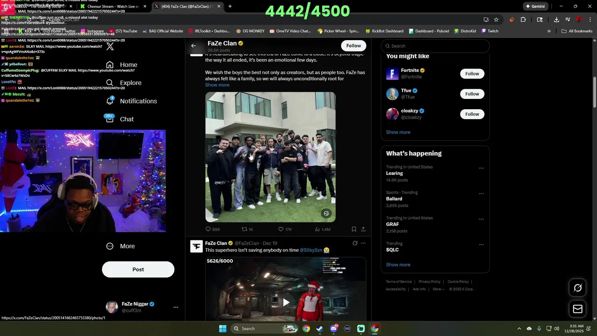Open the FaZe group photo
The height and width of the screenshot is (336, 597).
[x=271, y=157]
